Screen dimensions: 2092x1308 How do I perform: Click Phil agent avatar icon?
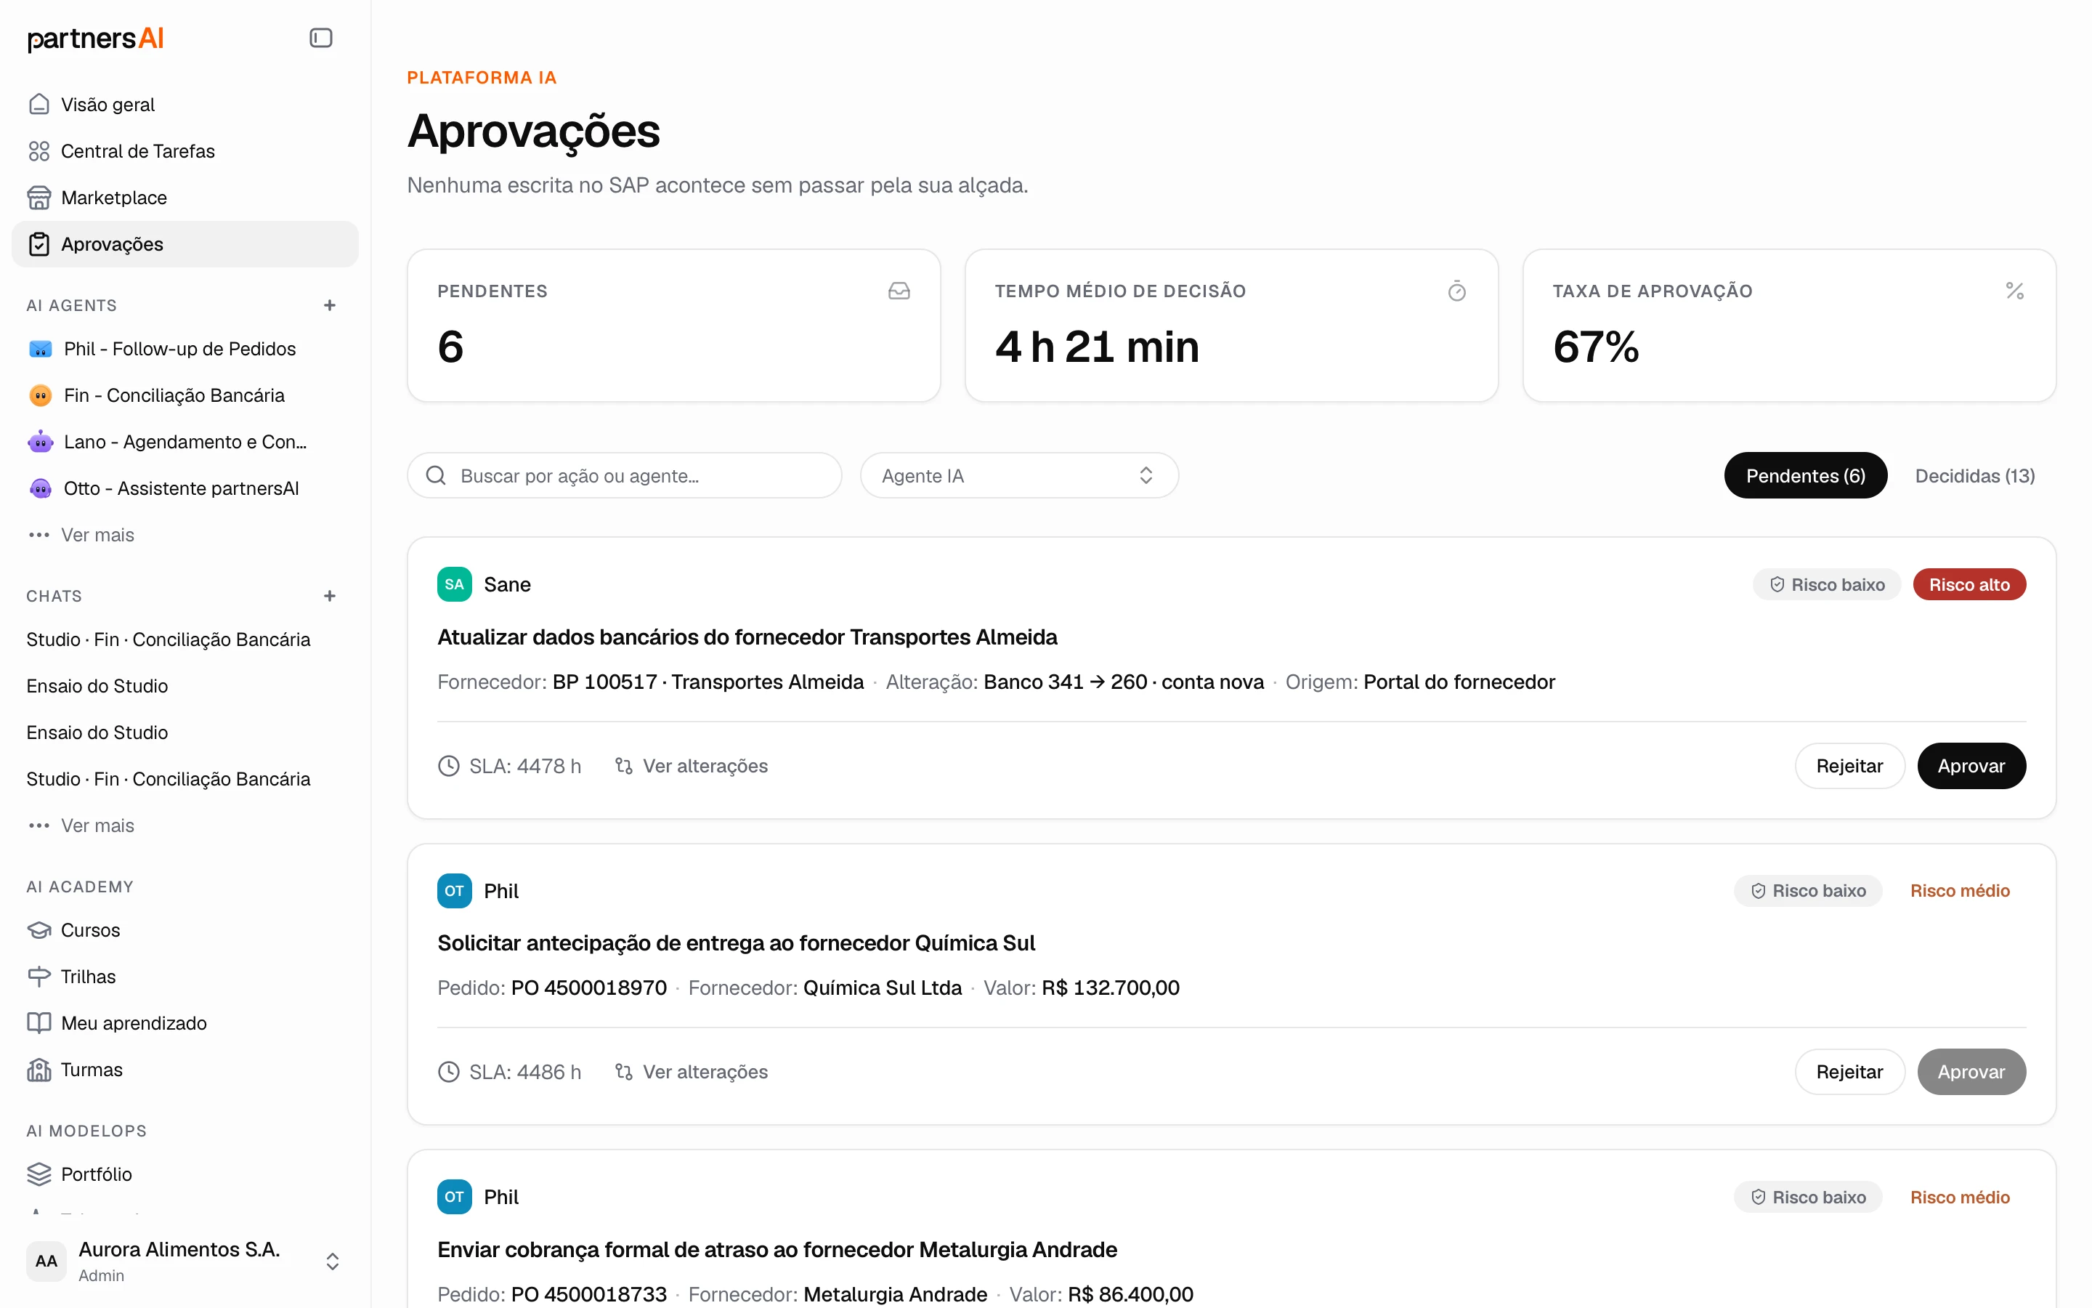click(x=41, y=349)
